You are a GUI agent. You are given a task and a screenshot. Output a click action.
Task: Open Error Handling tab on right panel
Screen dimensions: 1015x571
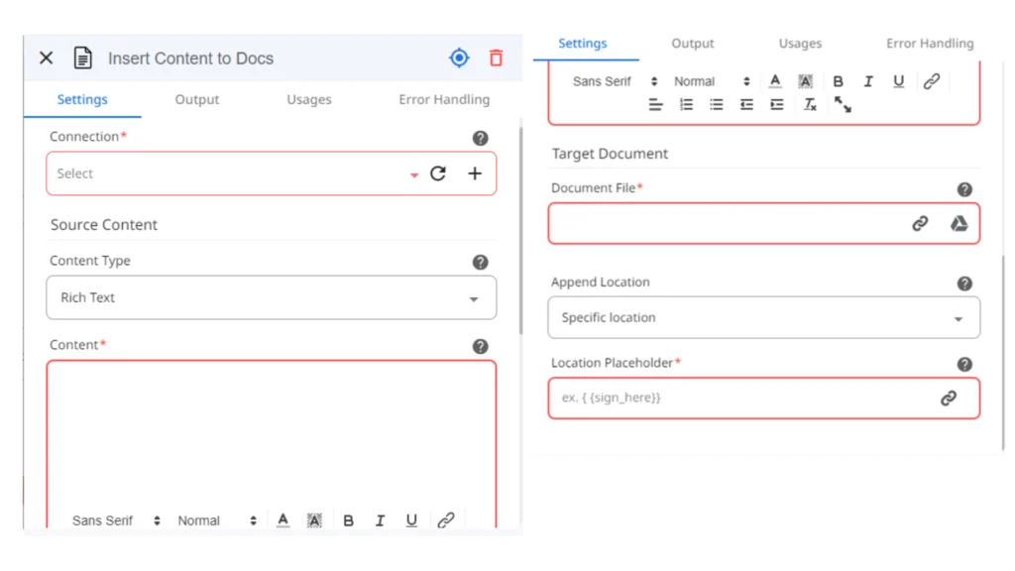click(x=930, y=44)
